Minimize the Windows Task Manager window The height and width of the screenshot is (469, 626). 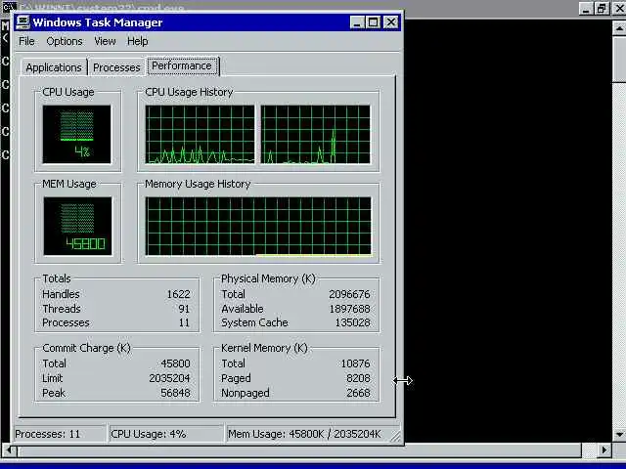(357, 22)
